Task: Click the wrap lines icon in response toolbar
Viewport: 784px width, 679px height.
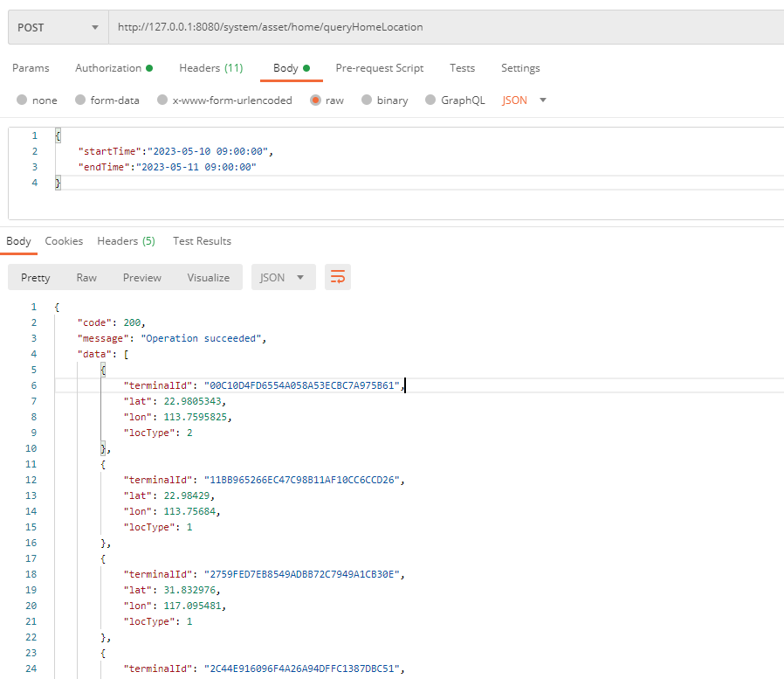Action: tap(338, 278)
